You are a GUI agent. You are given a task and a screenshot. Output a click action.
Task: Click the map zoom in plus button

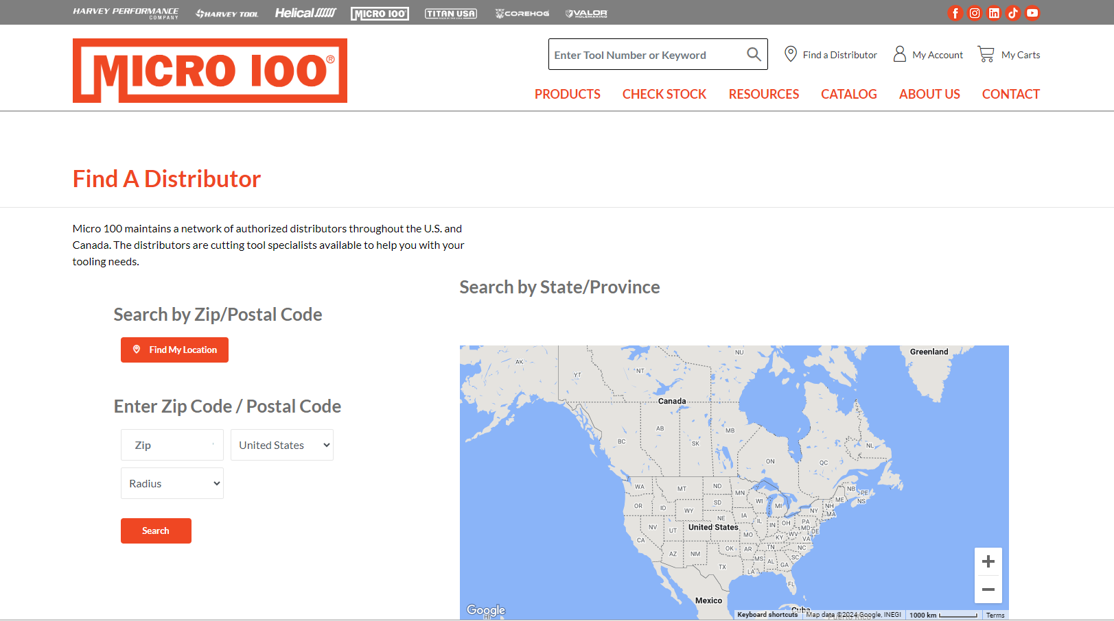tap(988, 561)
